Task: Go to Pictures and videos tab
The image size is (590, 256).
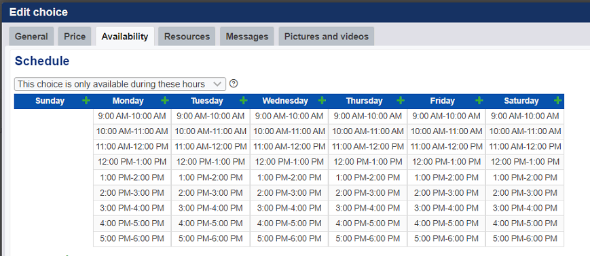Action: tap(326, 37)
